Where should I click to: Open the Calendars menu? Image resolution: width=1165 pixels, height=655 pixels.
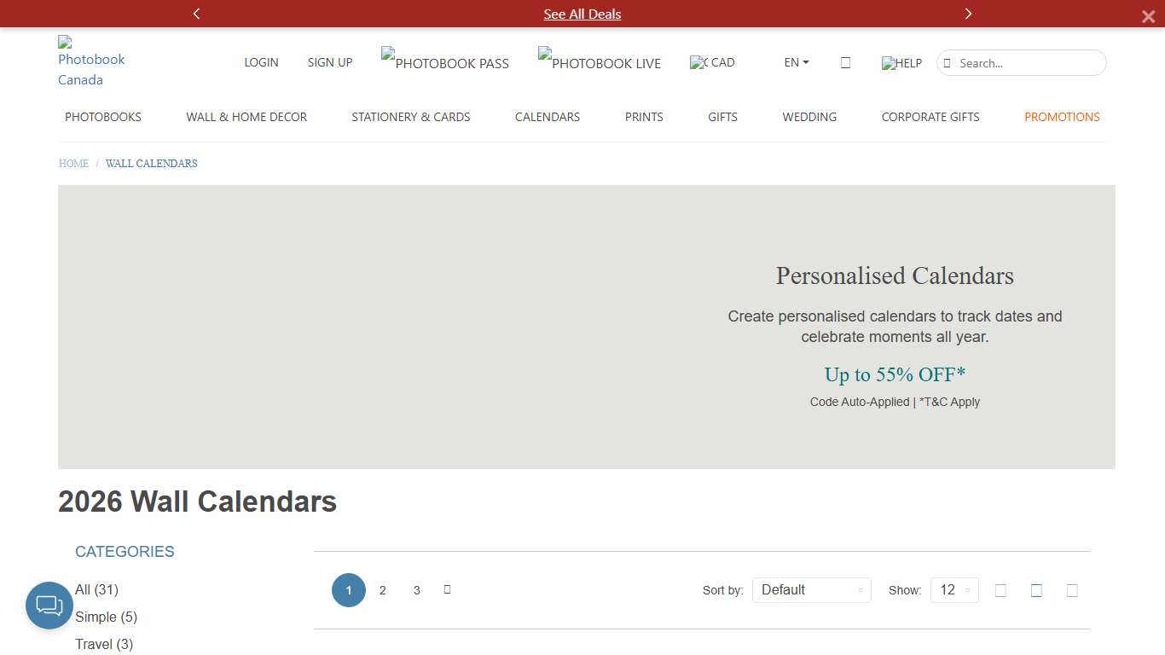(547, 117)
